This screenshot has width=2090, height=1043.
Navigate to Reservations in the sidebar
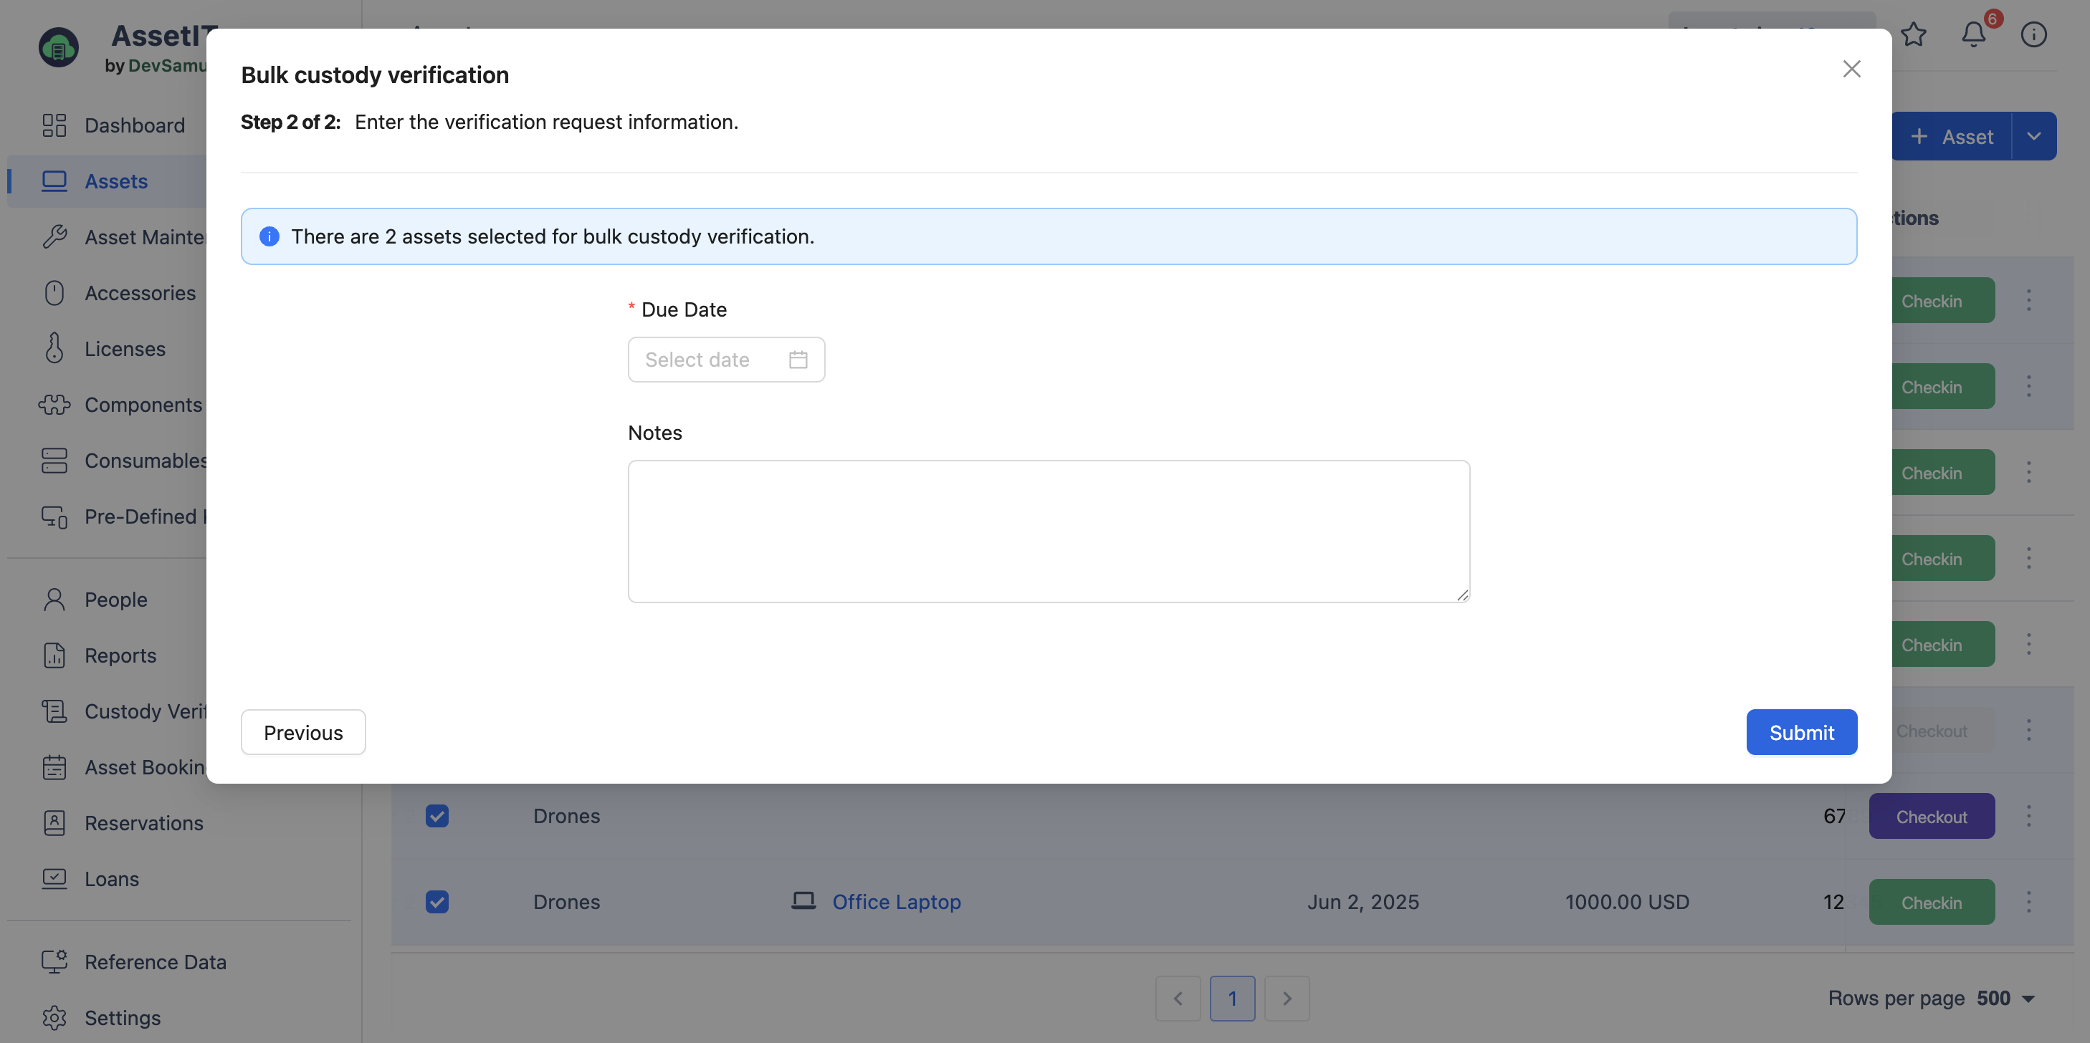[143, 822]
